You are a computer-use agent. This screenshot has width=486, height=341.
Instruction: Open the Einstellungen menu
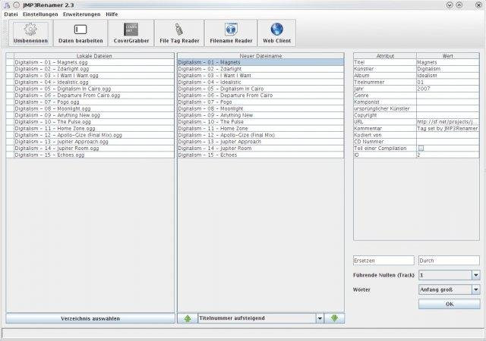coord(40,14)
